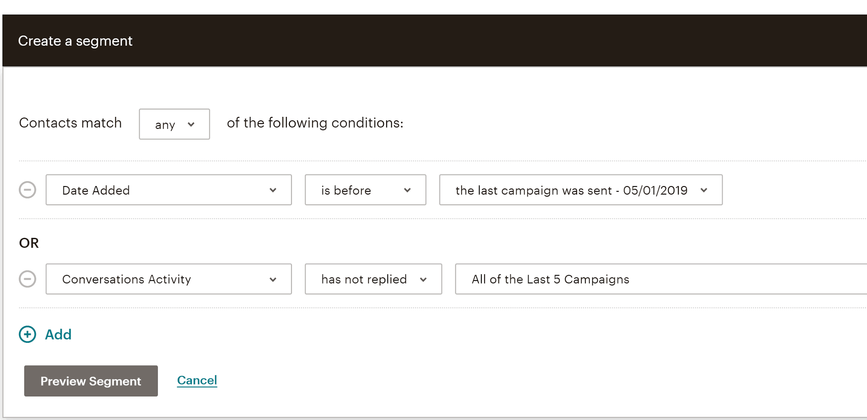This screenshot has width=867, height=420.
Task: Click the Add text label
Action: pos(58,334)
